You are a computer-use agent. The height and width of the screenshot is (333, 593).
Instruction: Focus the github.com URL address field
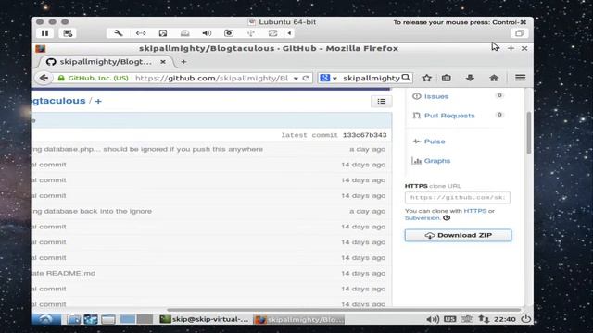(211, 78)
